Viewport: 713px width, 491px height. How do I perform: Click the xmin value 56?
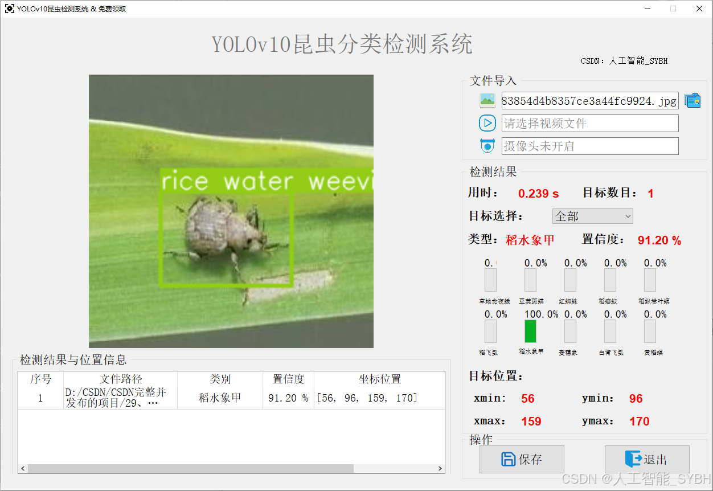pos(528,399)
